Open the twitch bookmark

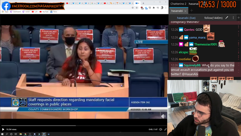pos(26,12)
